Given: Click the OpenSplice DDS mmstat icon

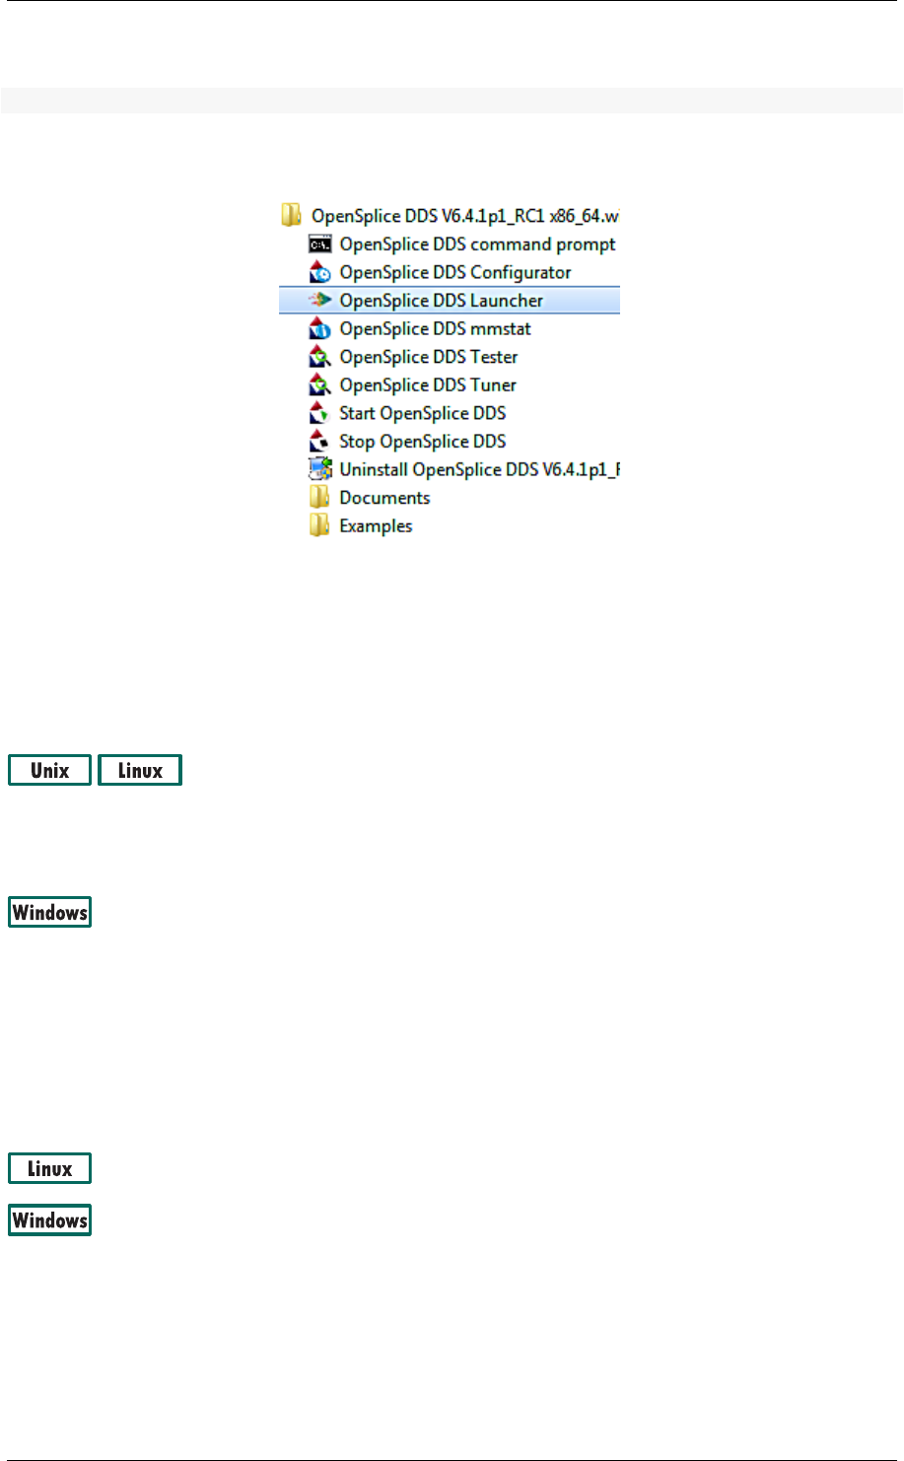Looking at the screenshot, I should (x=319, y=328).
